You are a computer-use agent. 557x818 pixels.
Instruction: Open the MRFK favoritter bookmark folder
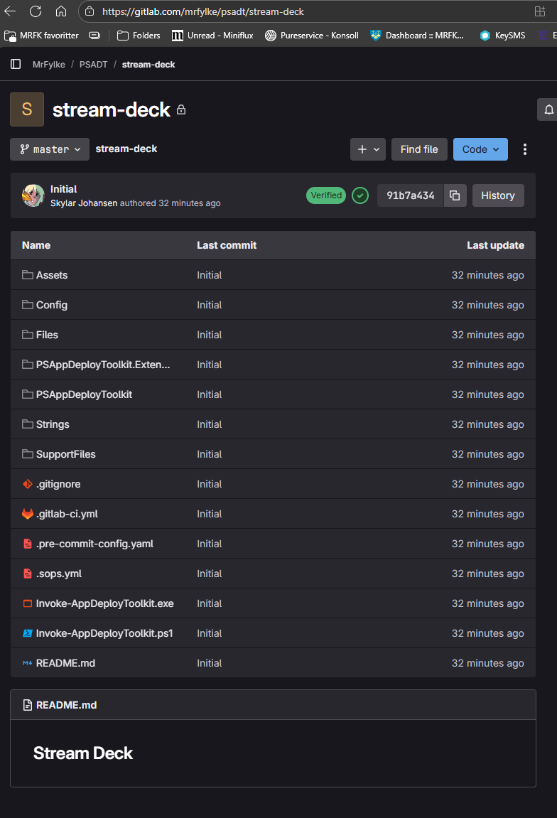click(42, 36)
